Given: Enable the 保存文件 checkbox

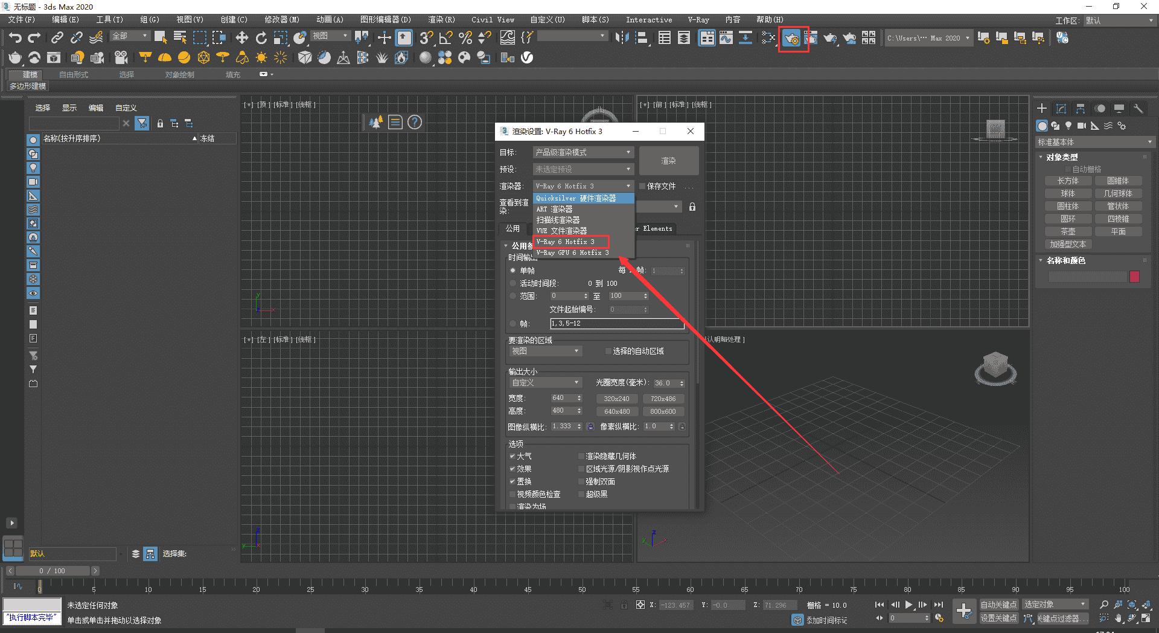Looking at the screenshot, I should click(643, 186).
